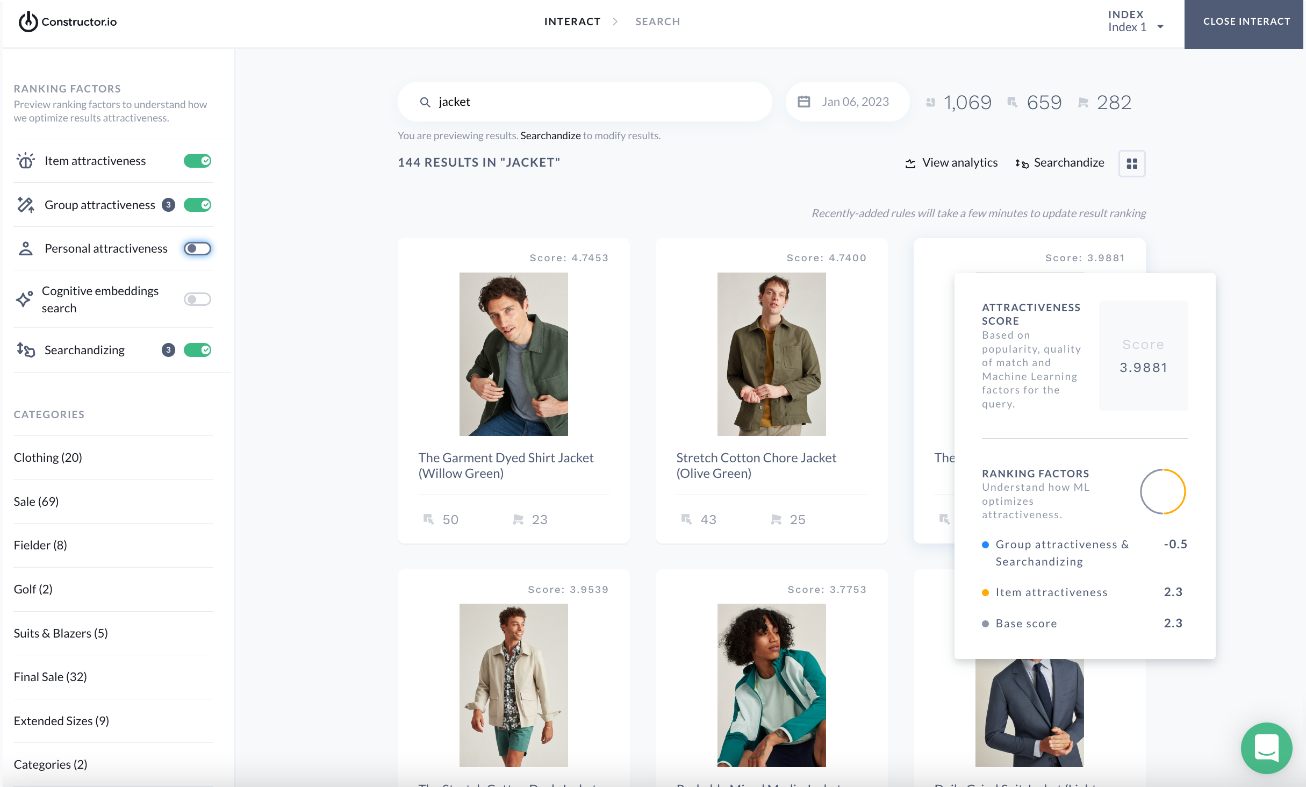Click the Searchandizing sidebar icon
This screenshot has width=1306, height=787.
click(26, 350)
